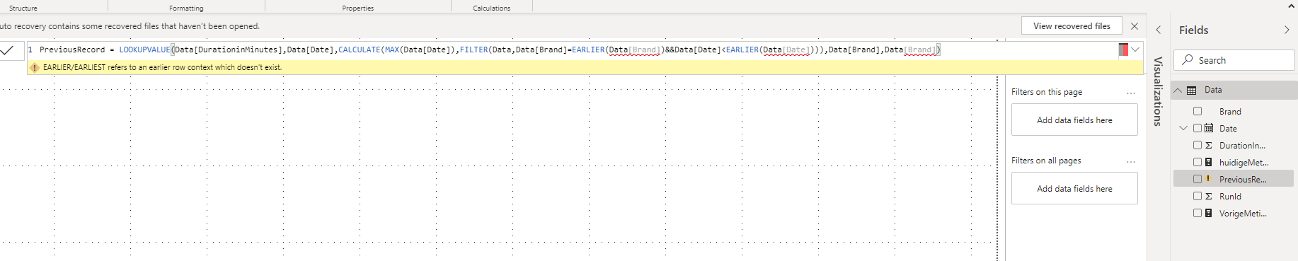Close the auto recovery notification
The height and width of the screenshot is (261, 1298).
(1135, 26)
